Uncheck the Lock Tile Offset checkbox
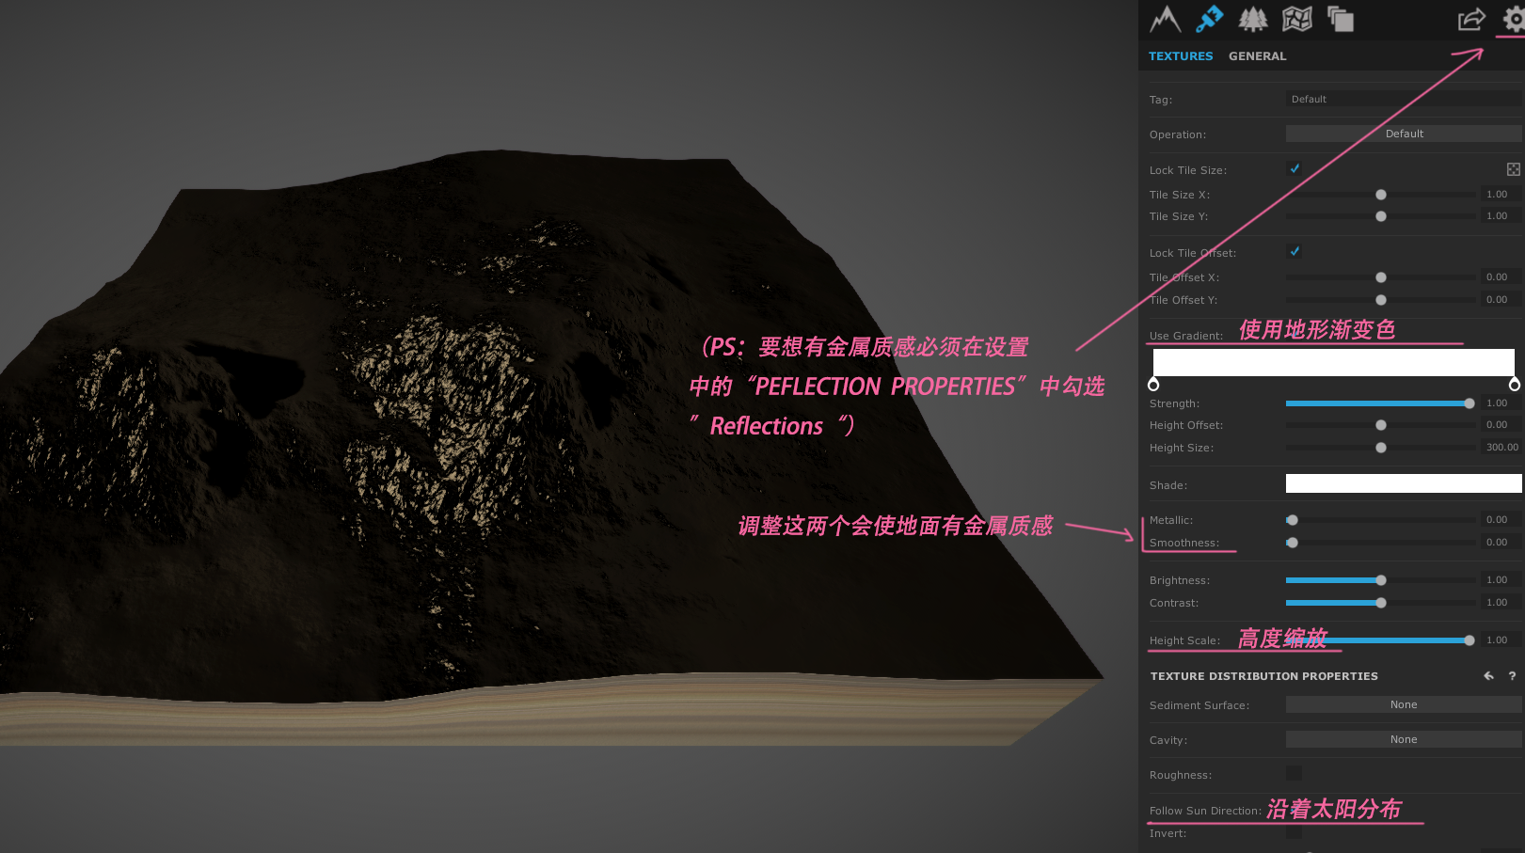The image size is (1525, 853). click(x=1295, y=252)
